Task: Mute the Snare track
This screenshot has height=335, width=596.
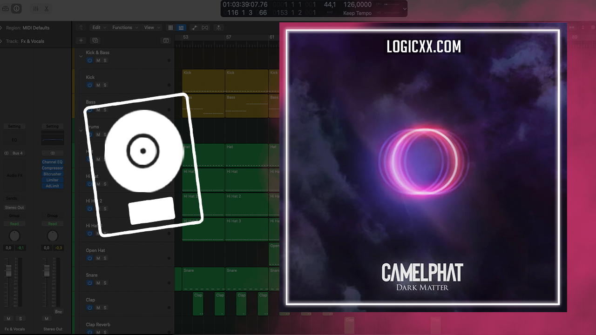Action: [x=98, y=283]
